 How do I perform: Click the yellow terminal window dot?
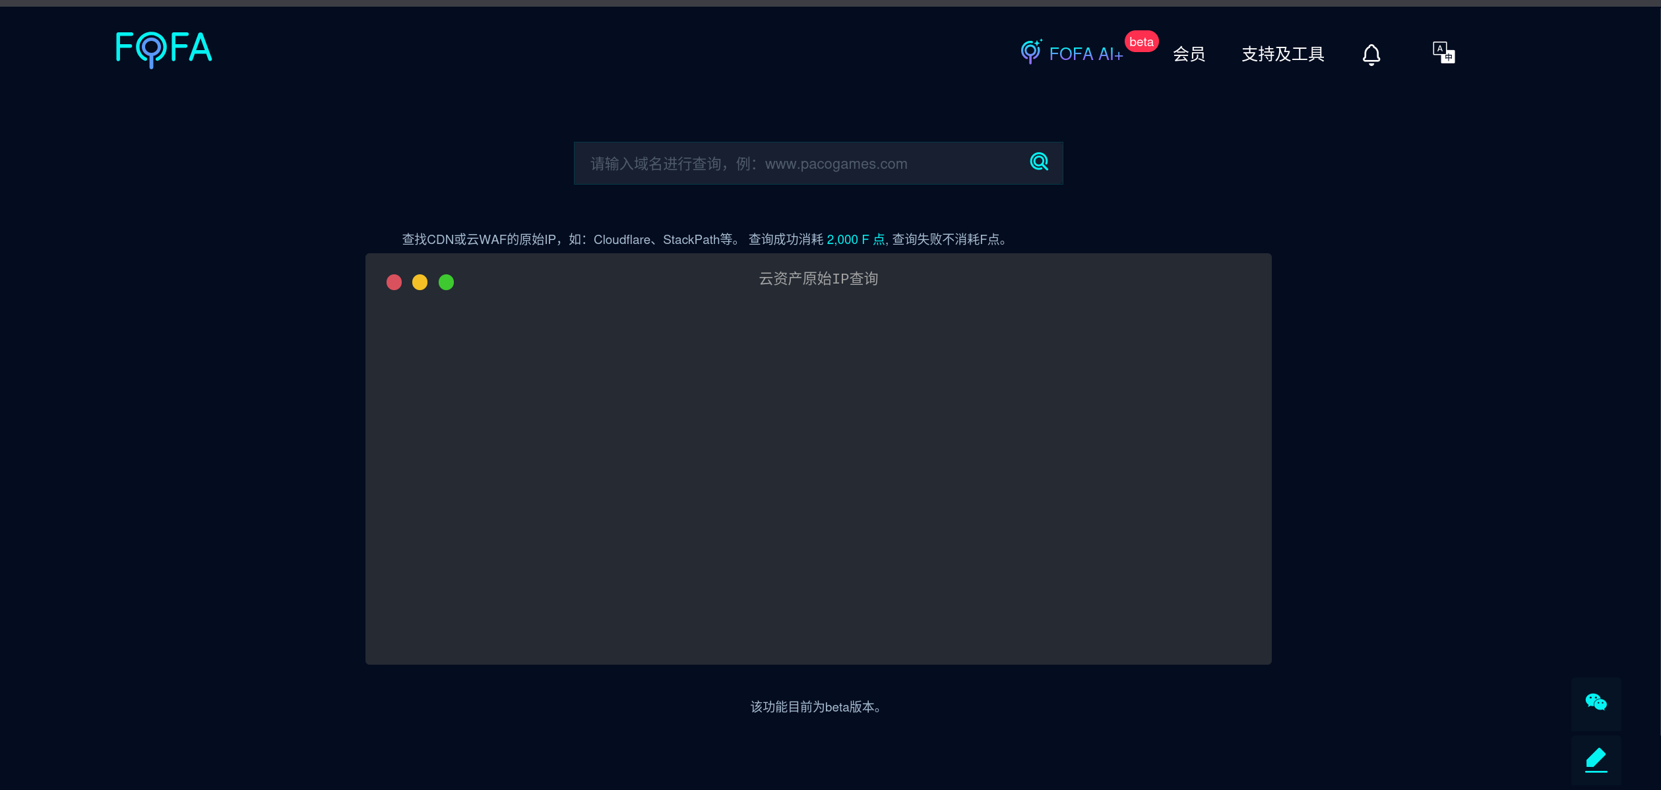[x=420, y=282]
